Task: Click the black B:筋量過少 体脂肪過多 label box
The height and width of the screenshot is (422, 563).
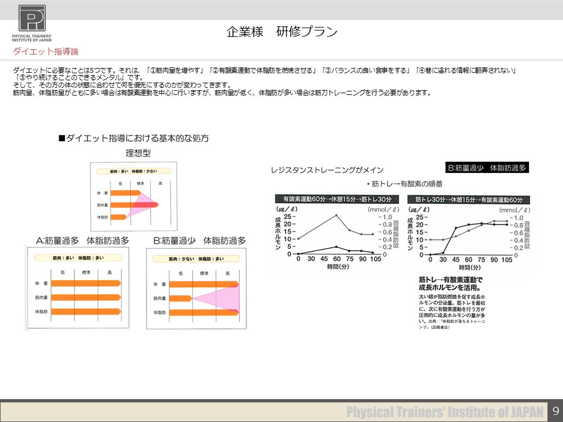Action: tap(487, 168)
